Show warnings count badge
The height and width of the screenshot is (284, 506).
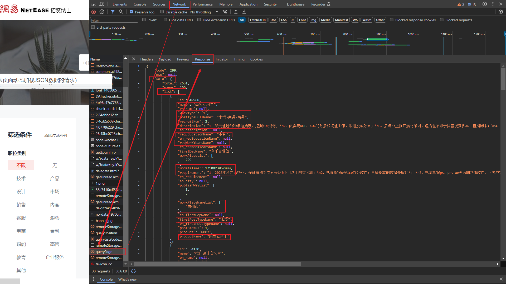(x=461, y=4)
